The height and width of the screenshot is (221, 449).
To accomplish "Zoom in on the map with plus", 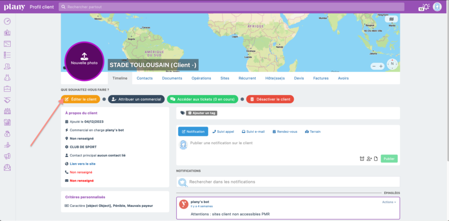I will (381, 66).
